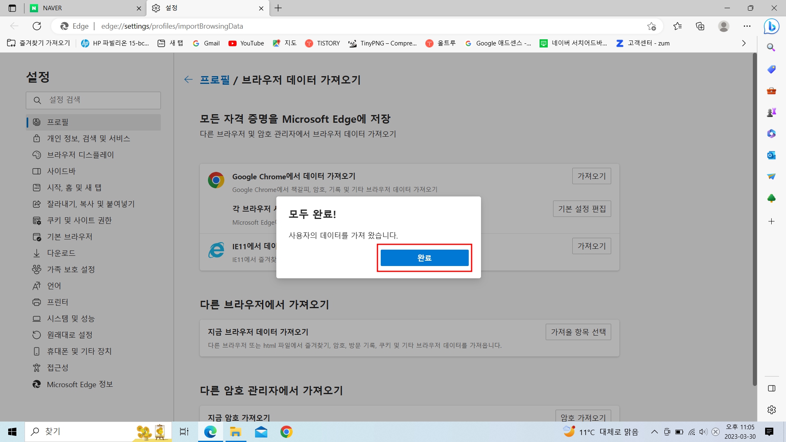The width and height of the screenshot is (786, 442).
Task: Open the Games chess piece sidebar icon
Action: pos(771,112)
